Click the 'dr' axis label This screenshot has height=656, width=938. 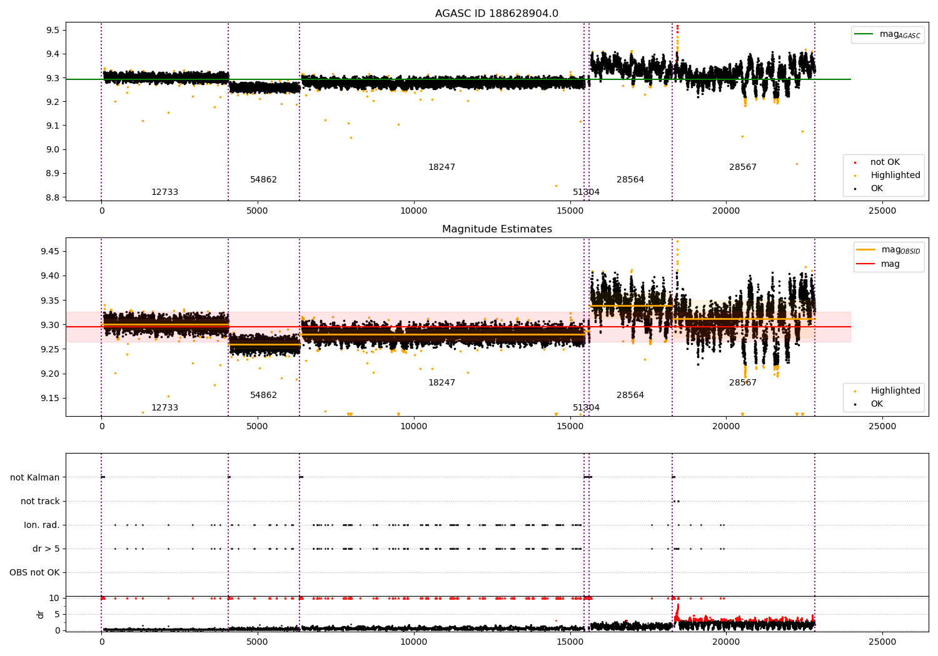tap(41, 614)
